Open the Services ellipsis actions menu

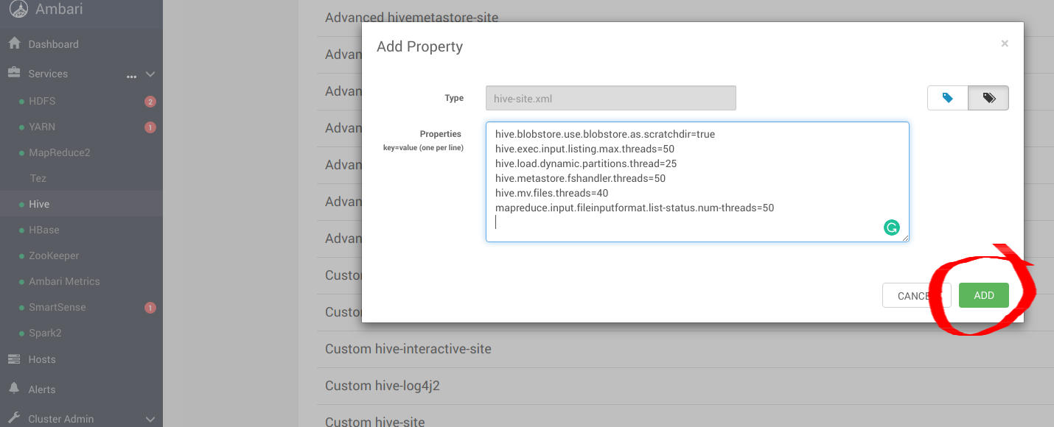click(132, 75)
